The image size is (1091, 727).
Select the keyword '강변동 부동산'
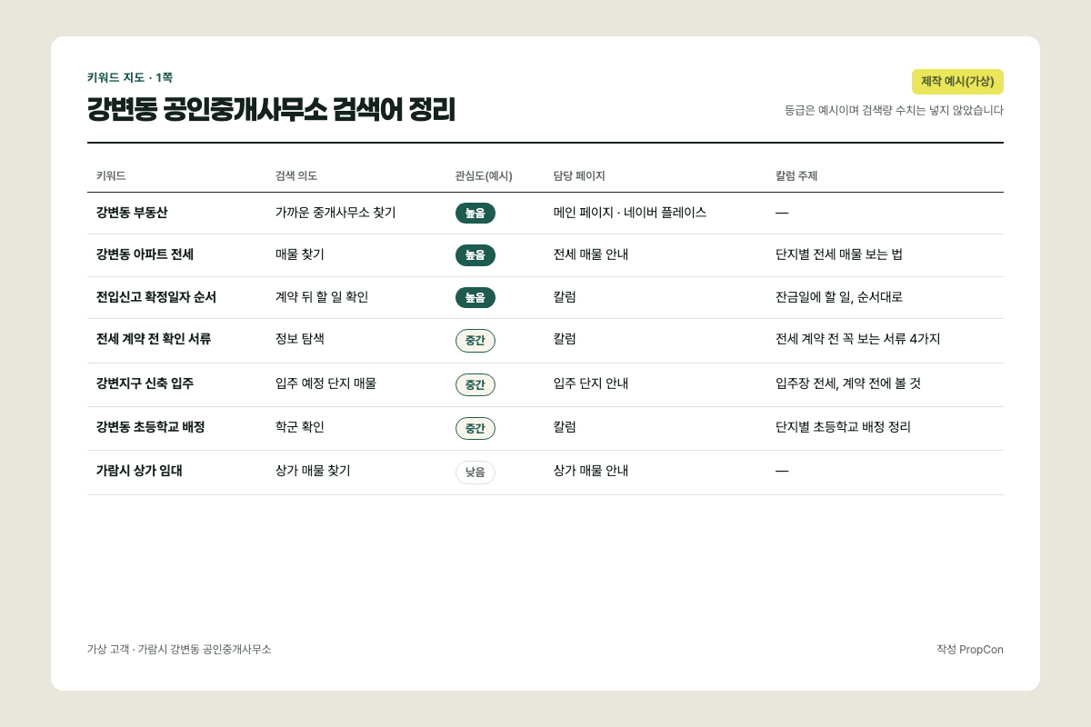click(132, 213)
